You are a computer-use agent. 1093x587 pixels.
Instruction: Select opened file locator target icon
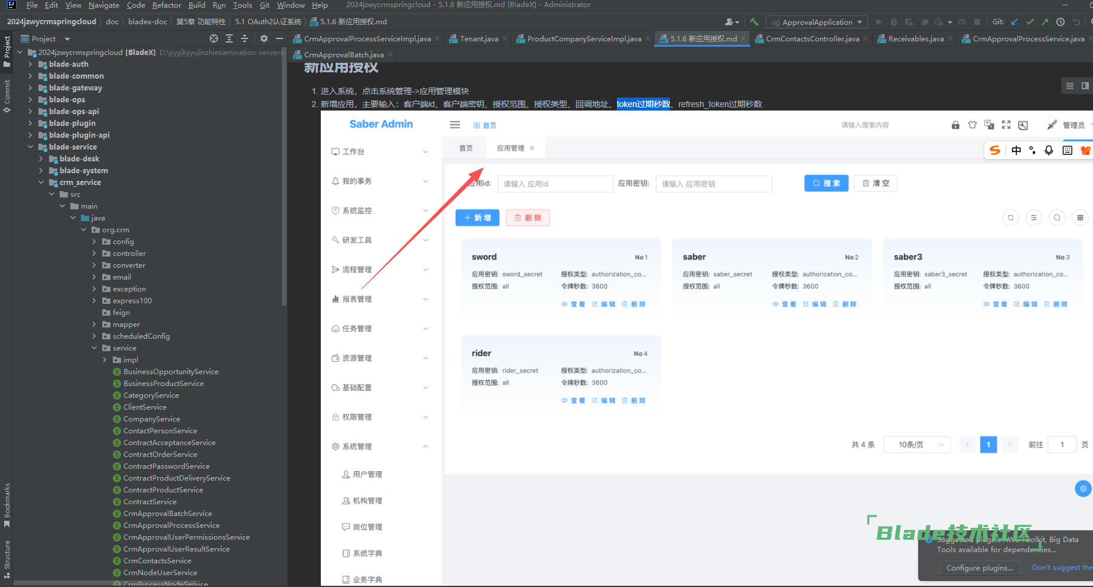click(214, 38)
